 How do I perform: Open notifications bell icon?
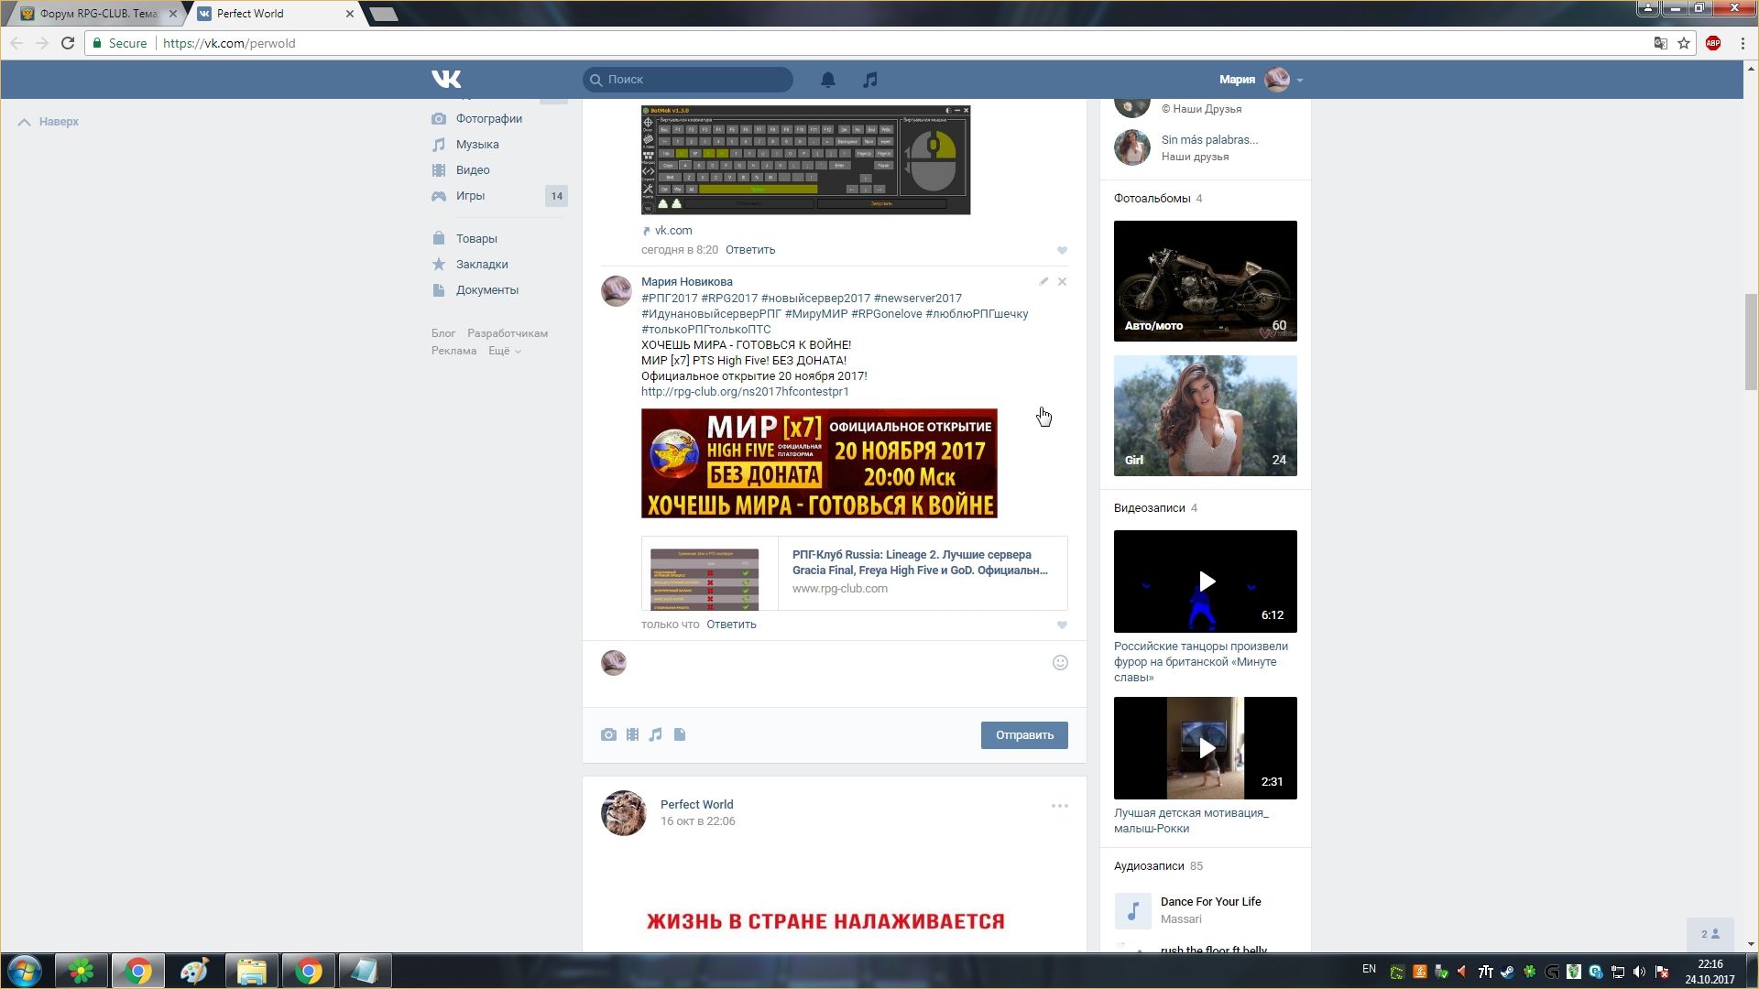point(827,80)
